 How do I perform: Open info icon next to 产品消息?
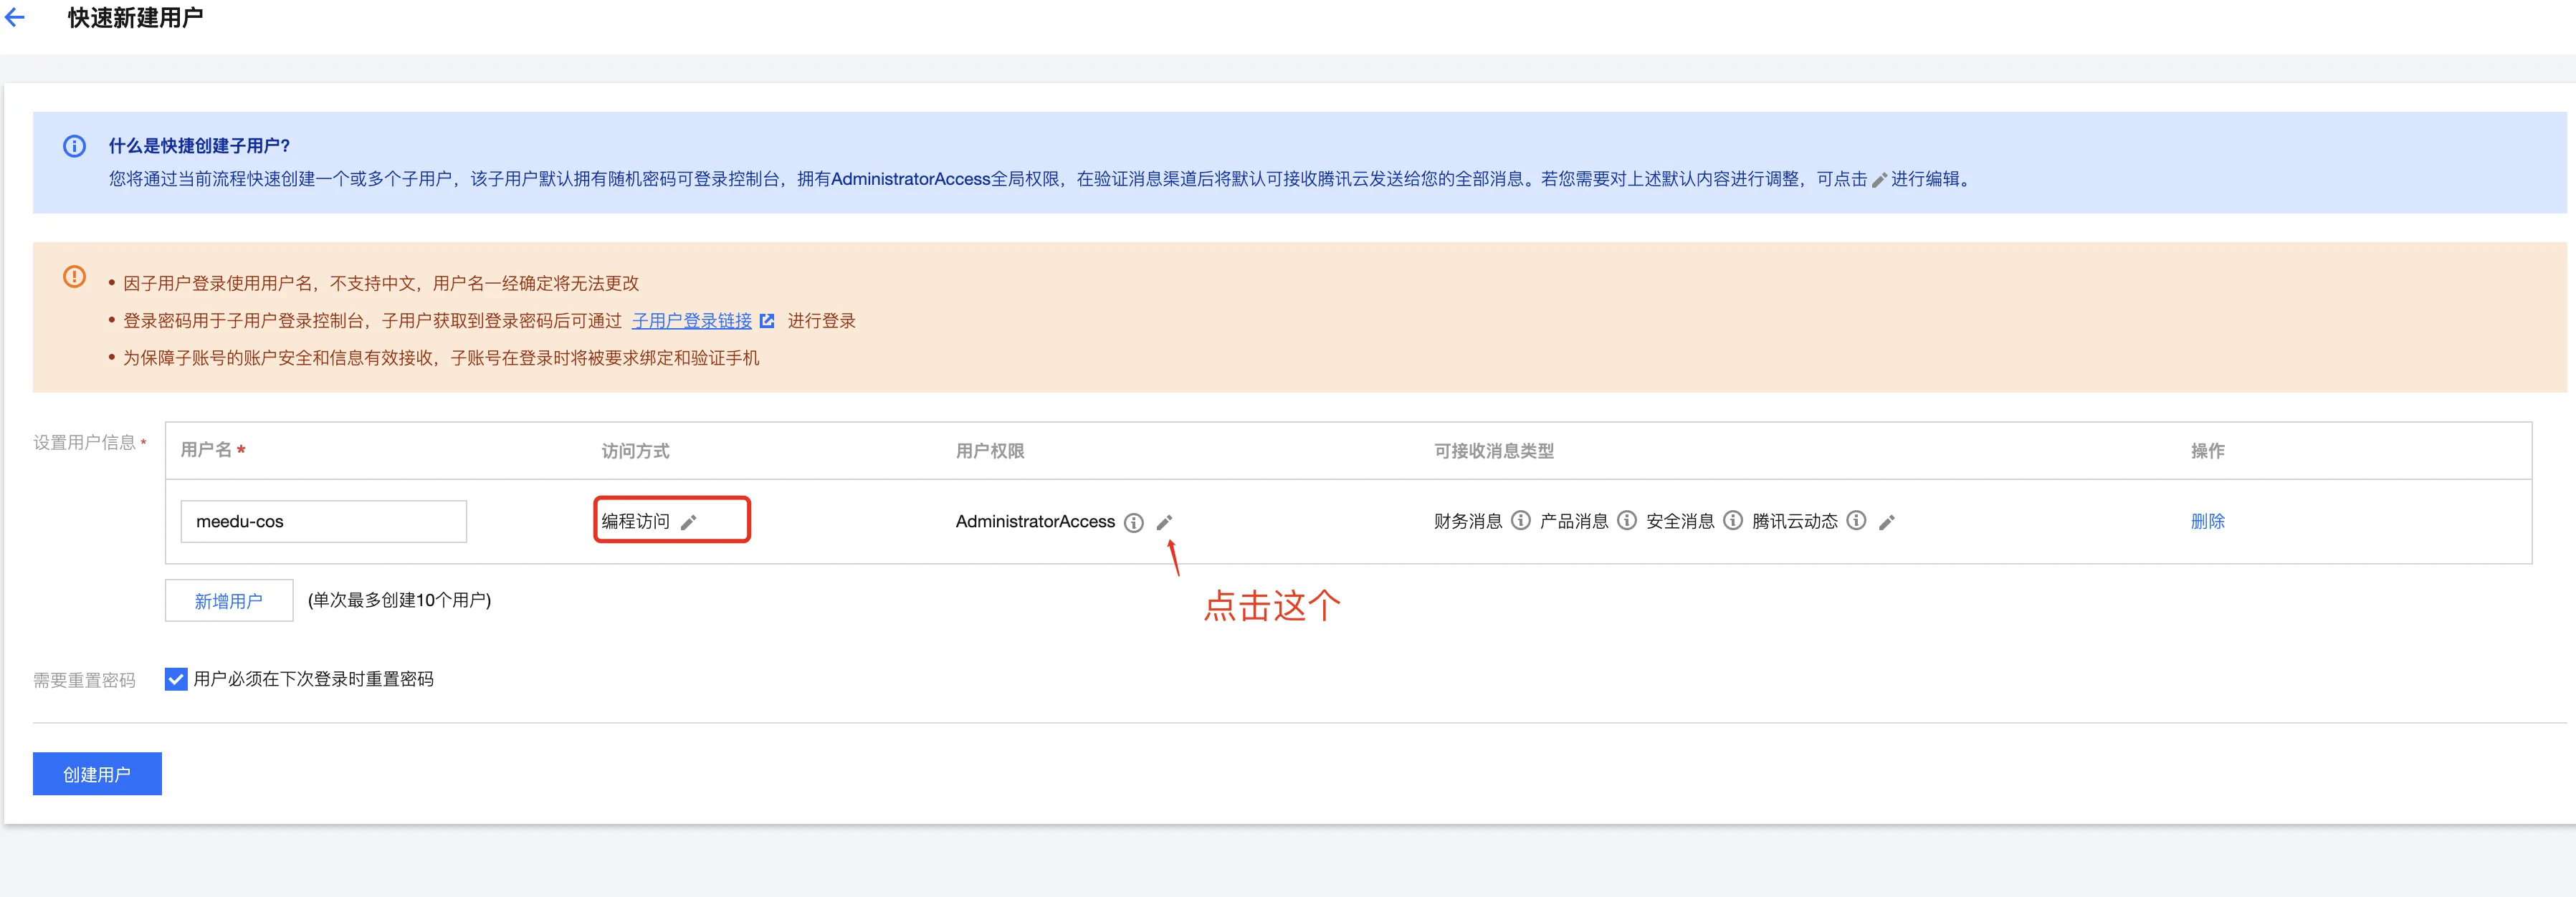click(1626, 520)
